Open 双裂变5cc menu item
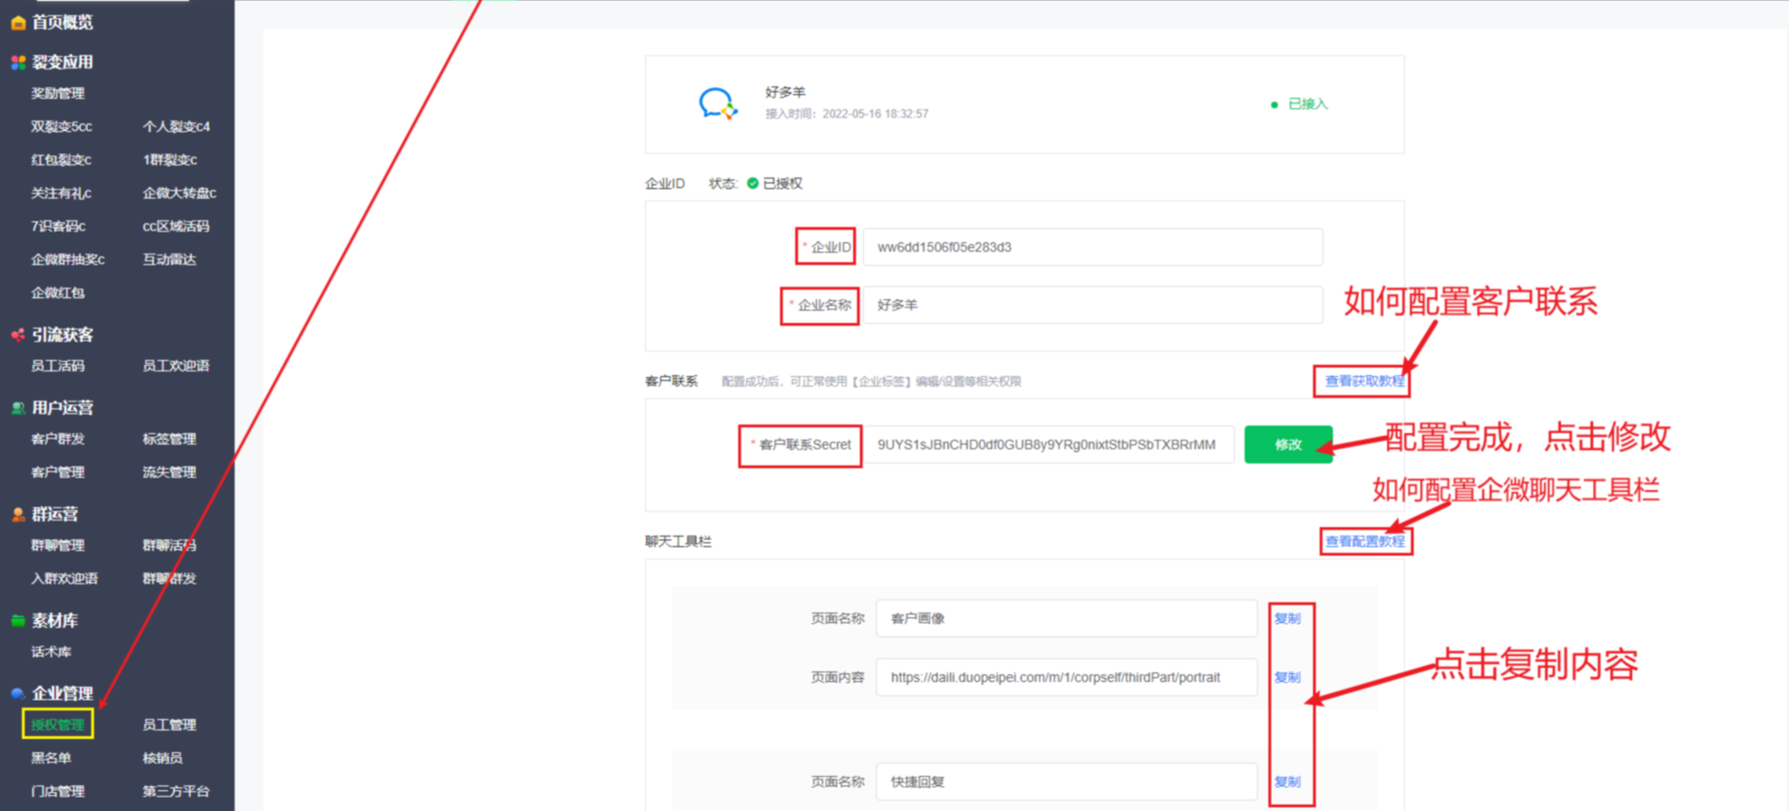Screen dimensions: 1789x811 point(62,126)
